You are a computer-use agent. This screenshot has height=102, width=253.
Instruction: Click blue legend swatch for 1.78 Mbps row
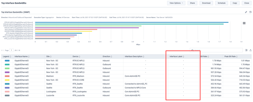tap(7, 61)
